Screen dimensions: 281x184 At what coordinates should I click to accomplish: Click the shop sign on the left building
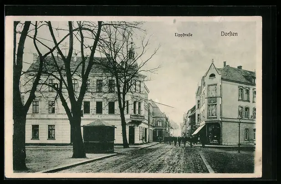pyautogui.click(x=137, y=117)
